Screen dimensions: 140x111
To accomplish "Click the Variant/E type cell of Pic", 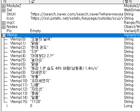I will tap(132, 31).
